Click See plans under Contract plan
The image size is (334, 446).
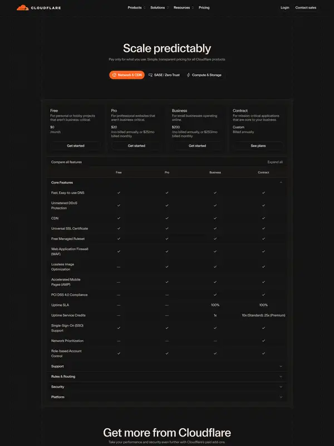[x=258, y=146]
